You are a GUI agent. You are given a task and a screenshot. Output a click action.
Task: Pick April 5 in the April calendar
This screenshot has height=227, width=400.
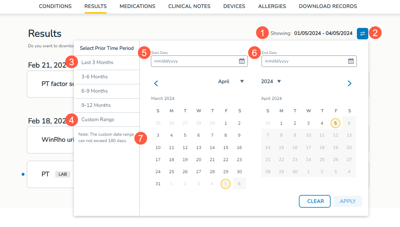[336, 123]
